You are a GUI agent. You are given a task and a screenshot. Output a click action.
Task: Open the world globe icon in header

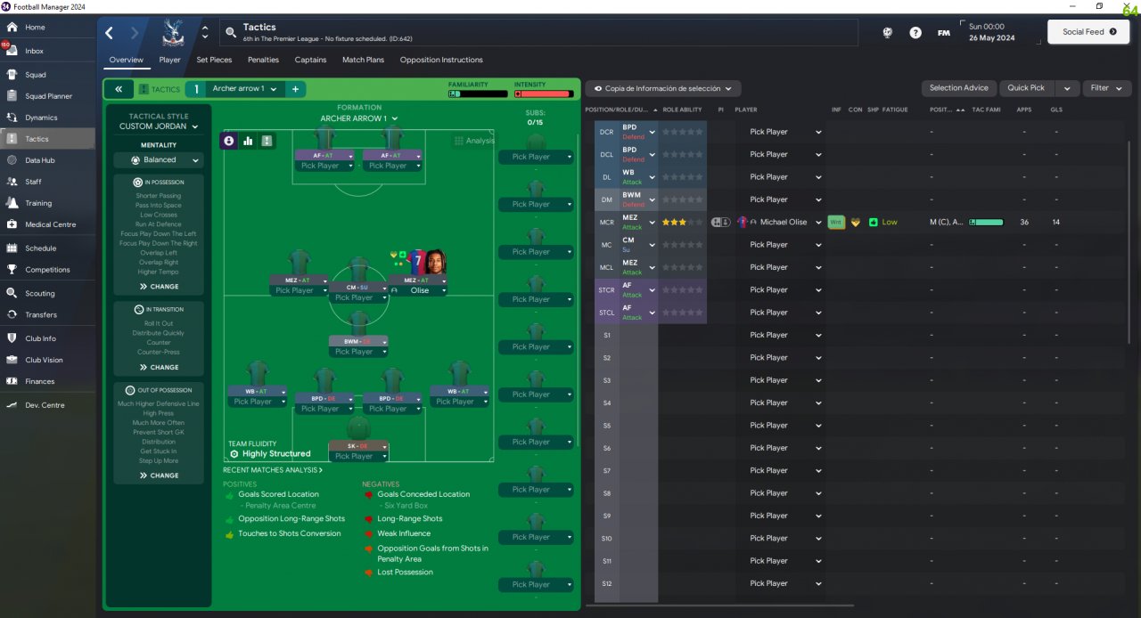point(888,32)
